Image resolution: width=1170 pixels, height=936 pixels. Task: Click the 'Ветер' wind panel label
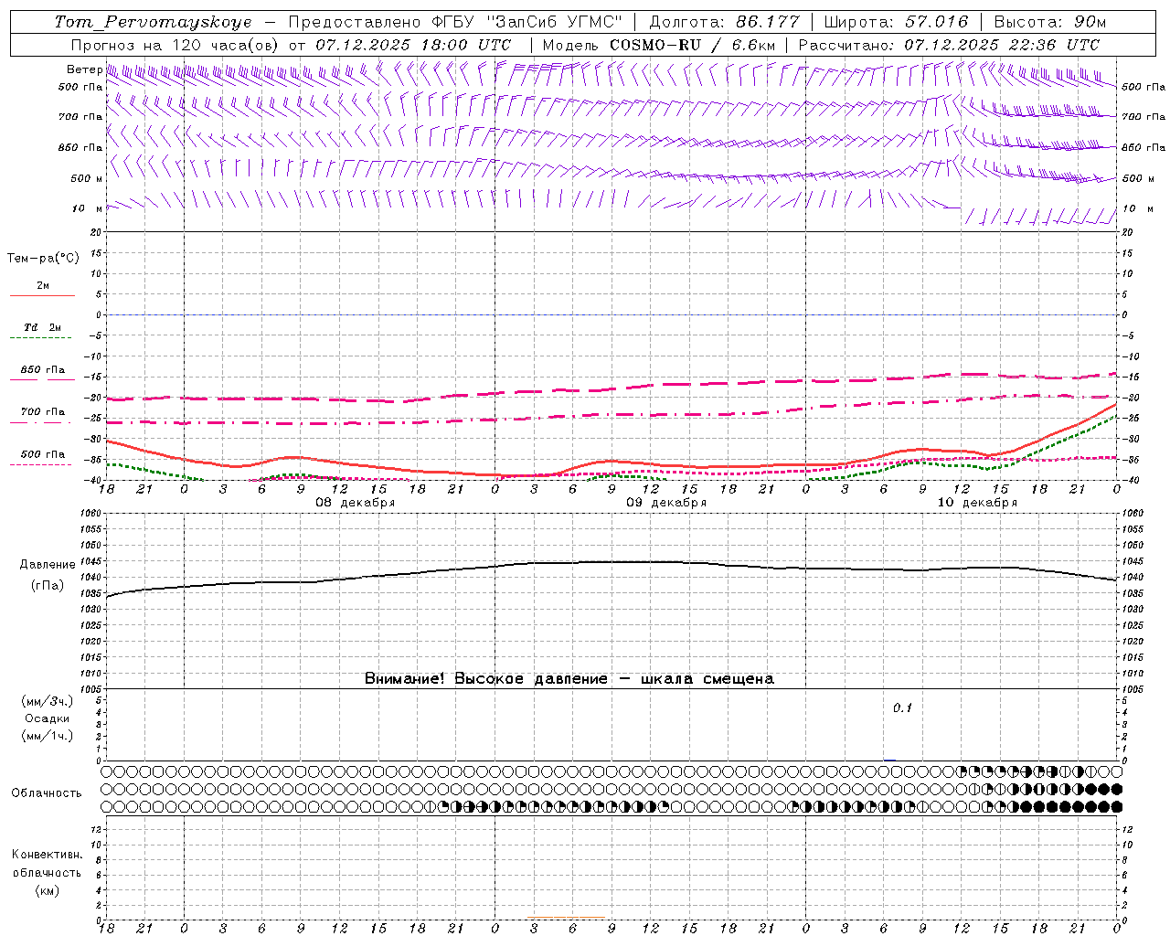pos(84,69)
